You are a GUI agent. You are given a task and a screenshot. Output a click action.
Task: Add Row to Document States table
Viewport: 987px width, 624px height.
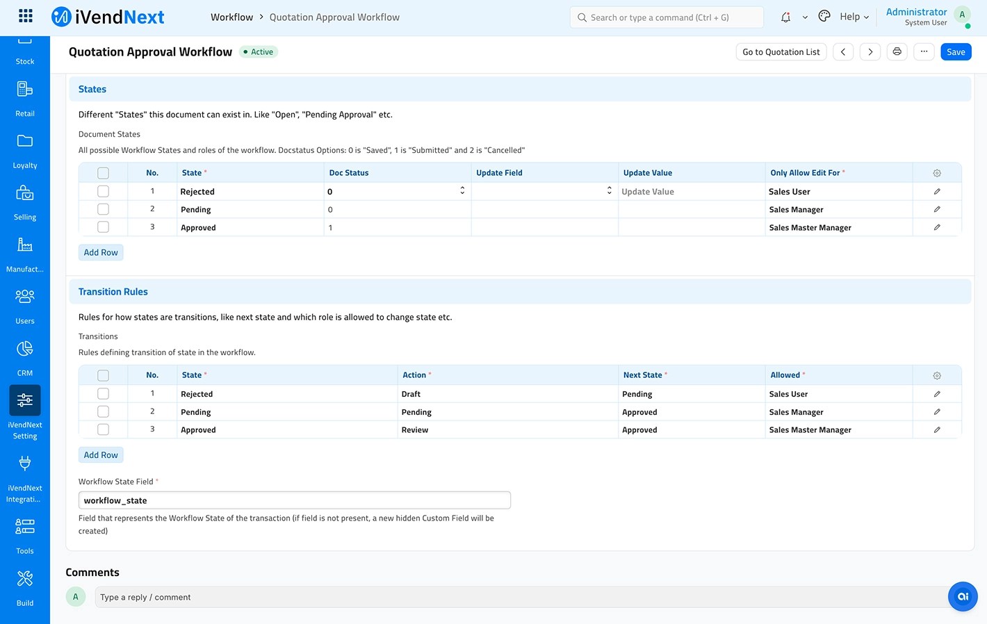pos(101,252)
